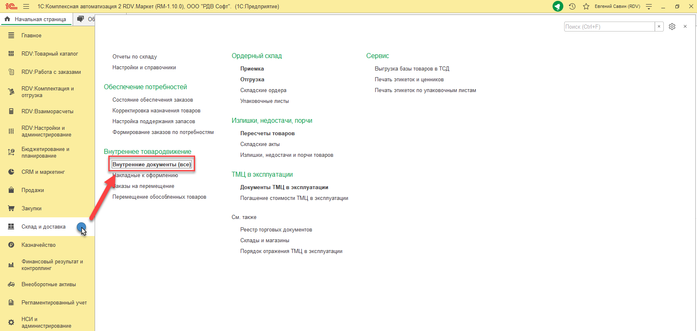The width and height of the screenshot is (697, 331).
Task: Open Корректировка назначения товаров
Action: tap(157, 111)
